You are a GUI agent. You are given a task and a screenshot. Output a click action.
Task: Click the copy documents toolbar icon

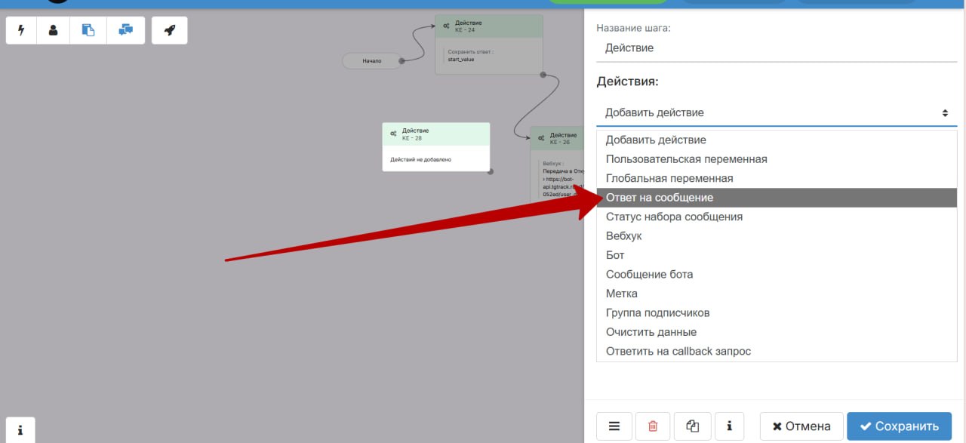point(88,30)
